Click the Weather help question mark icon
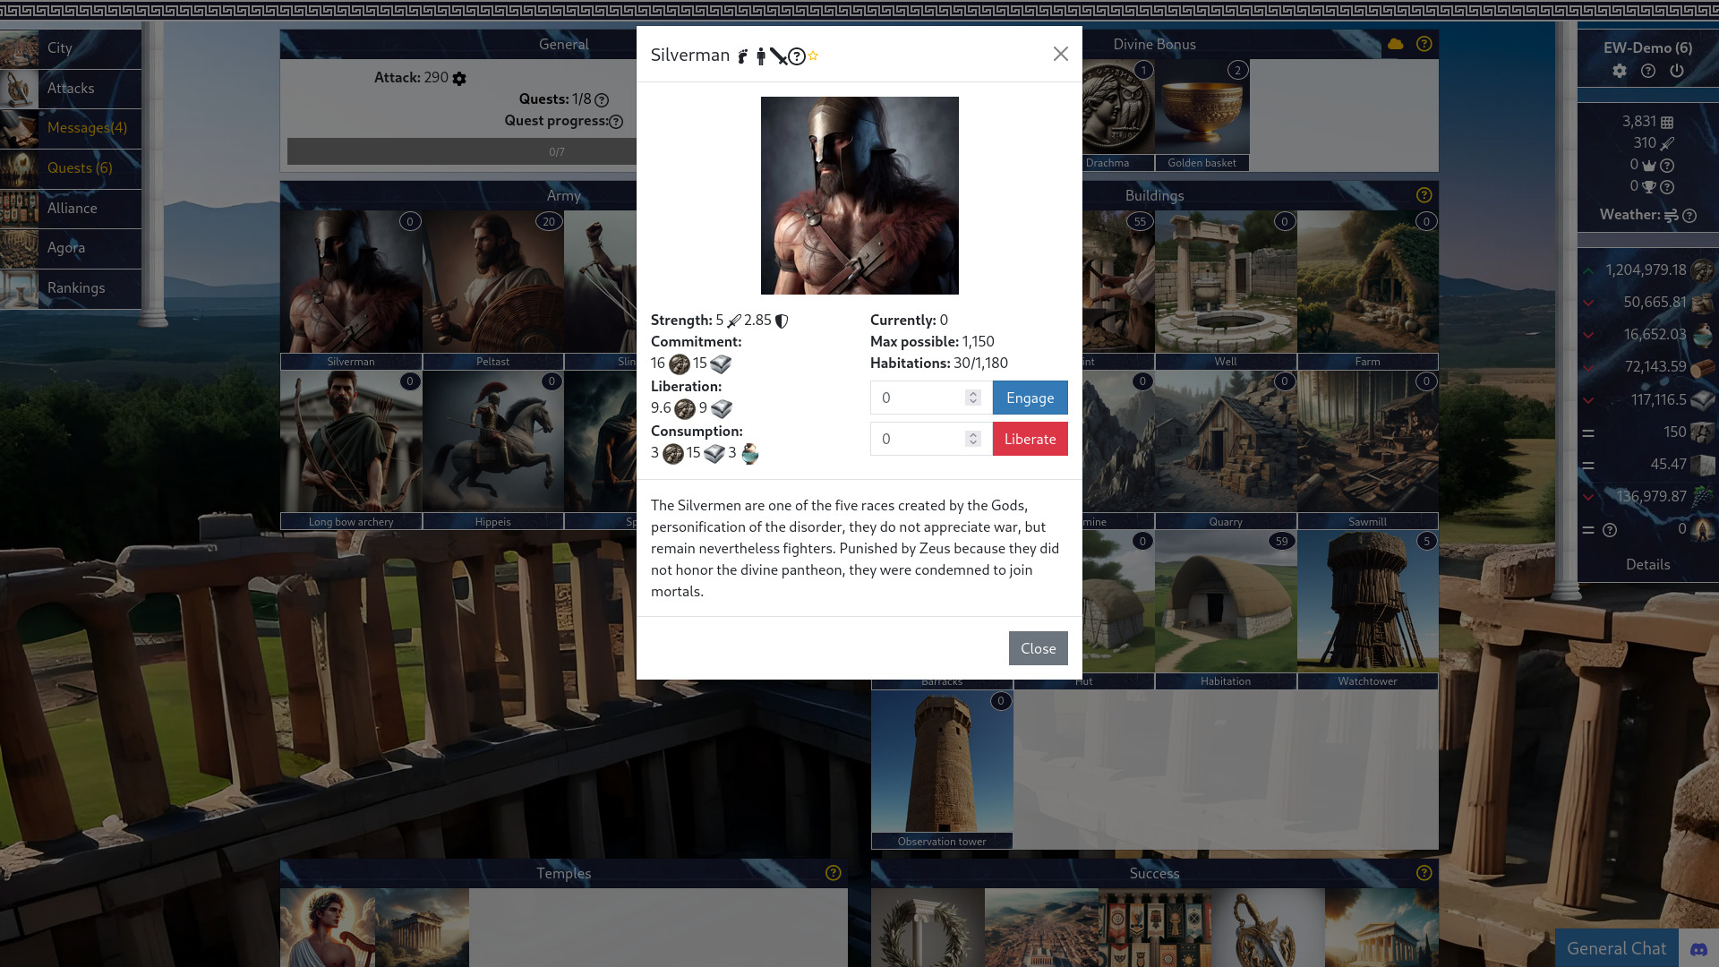 [1689, 216]
